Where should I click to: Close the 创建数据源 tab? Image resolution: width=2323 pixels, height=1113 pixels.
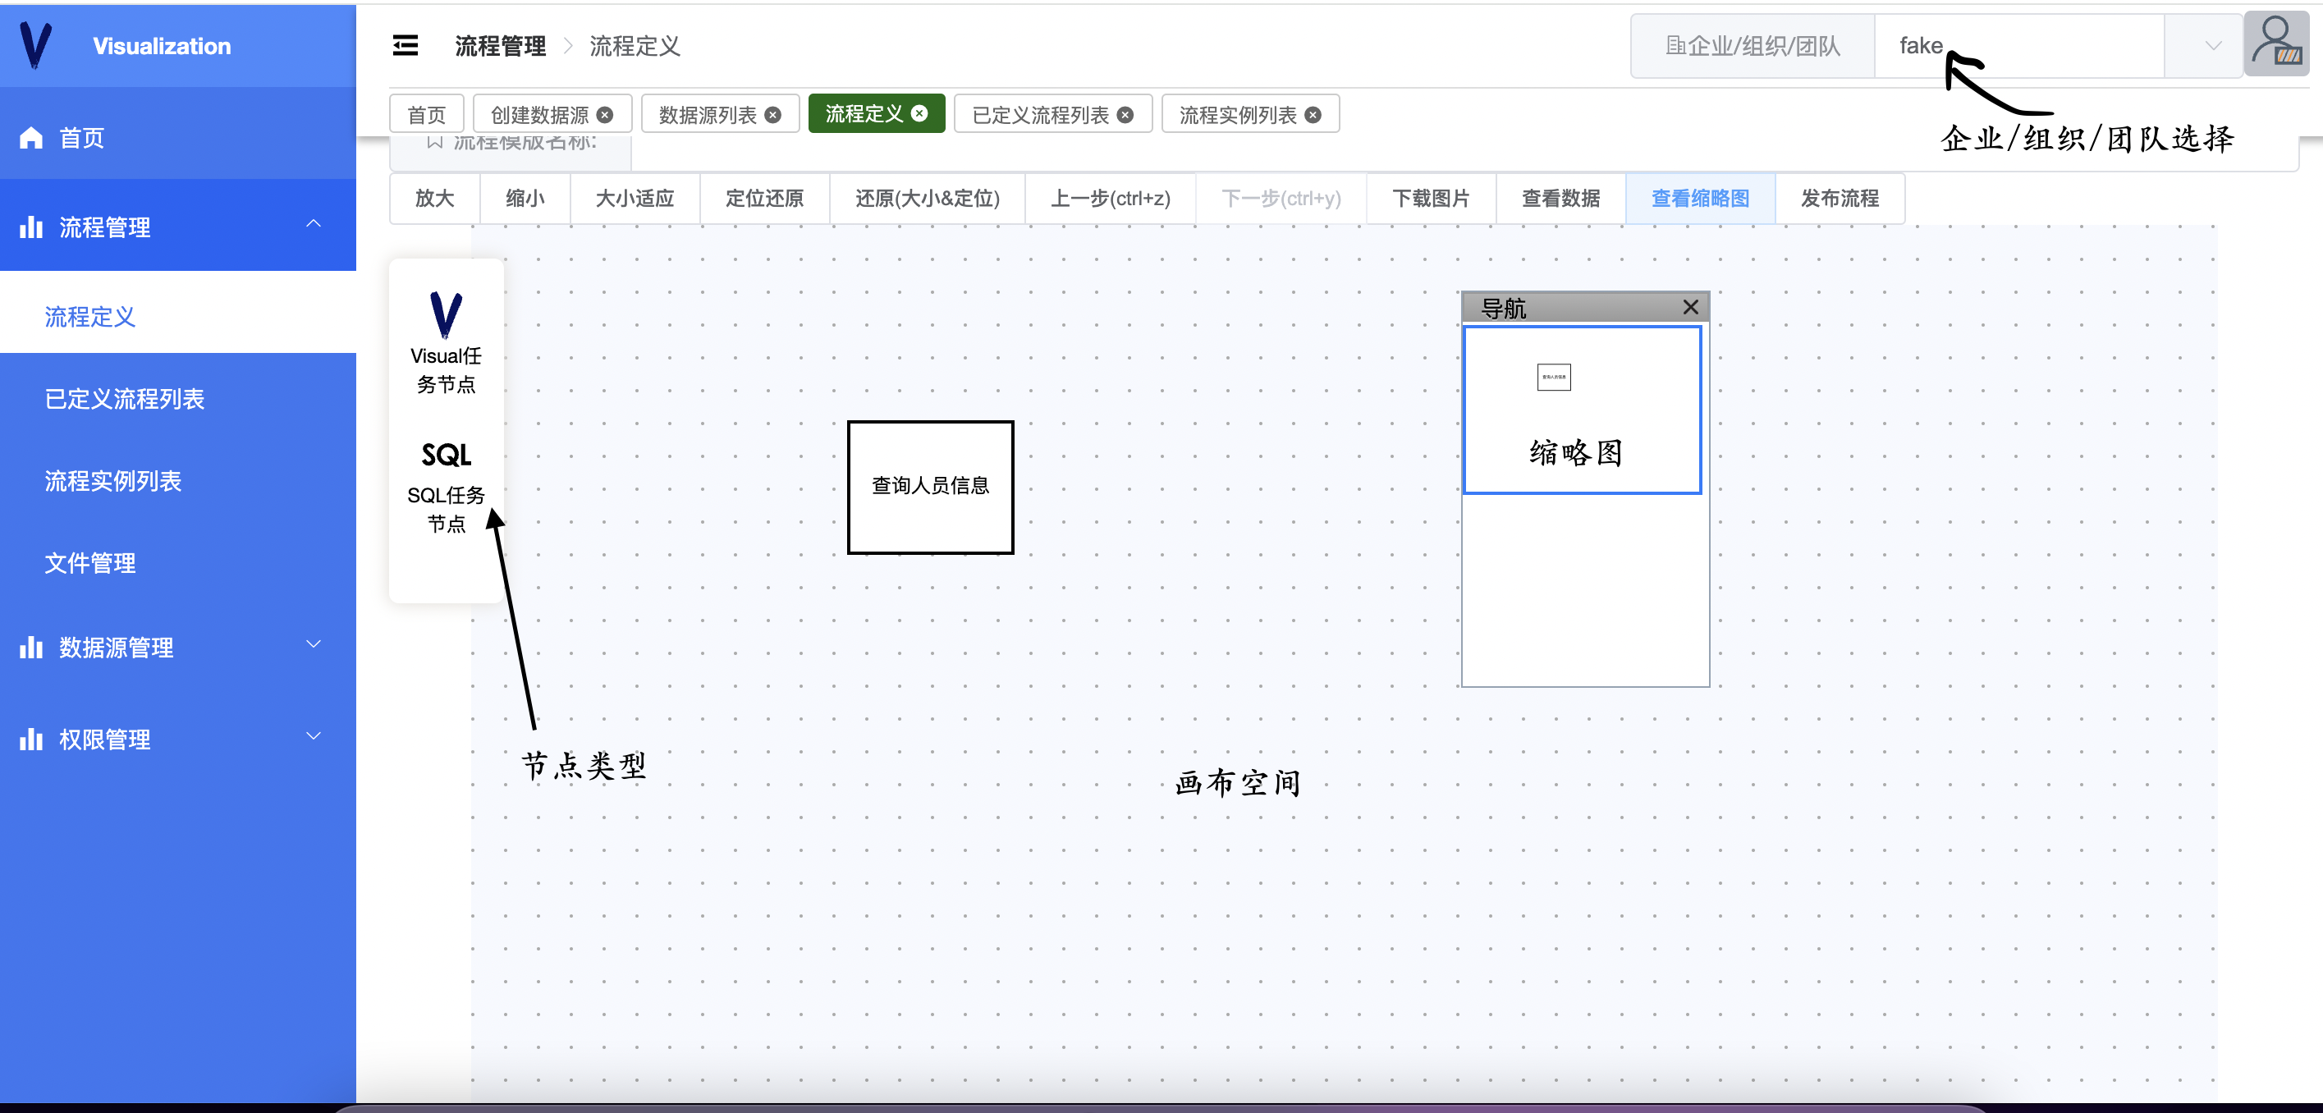(x=605, y=115)
